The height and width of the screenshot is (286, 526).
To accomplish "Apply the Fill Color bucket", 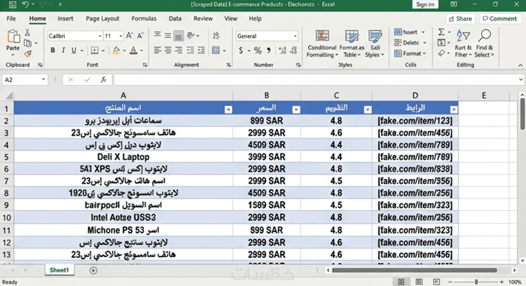I will pyautogui.click(x=116, y=50).
